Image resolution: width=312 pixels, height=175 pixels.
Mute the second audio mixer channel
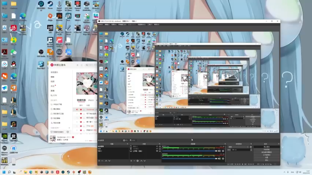pos(220,159)
